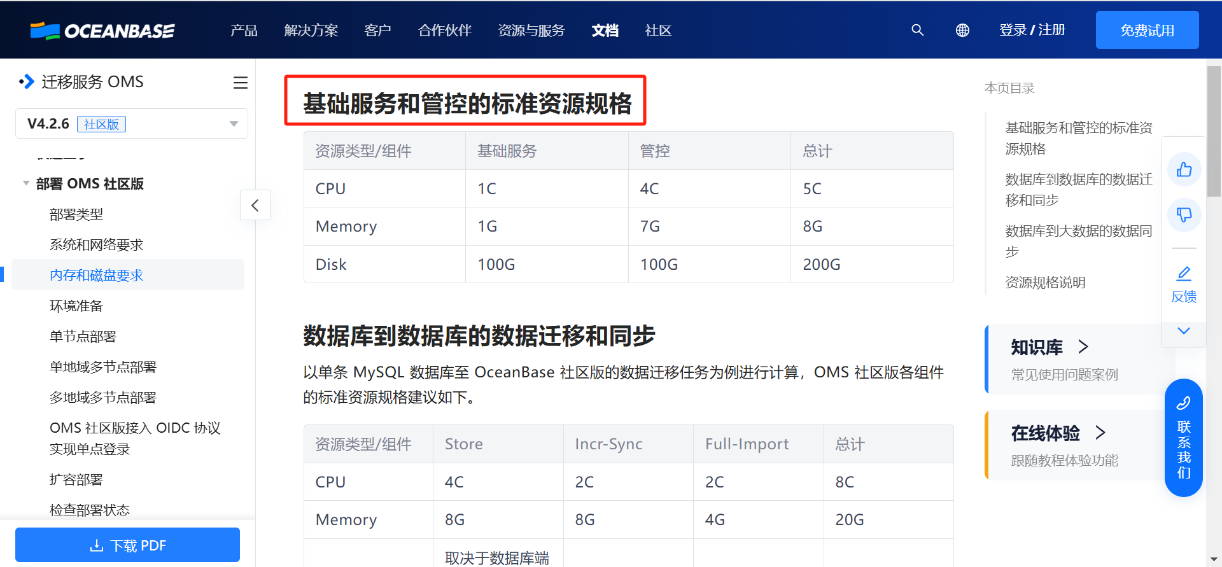Open 检查部署状态 in sidebar

(x=90, y=510)
